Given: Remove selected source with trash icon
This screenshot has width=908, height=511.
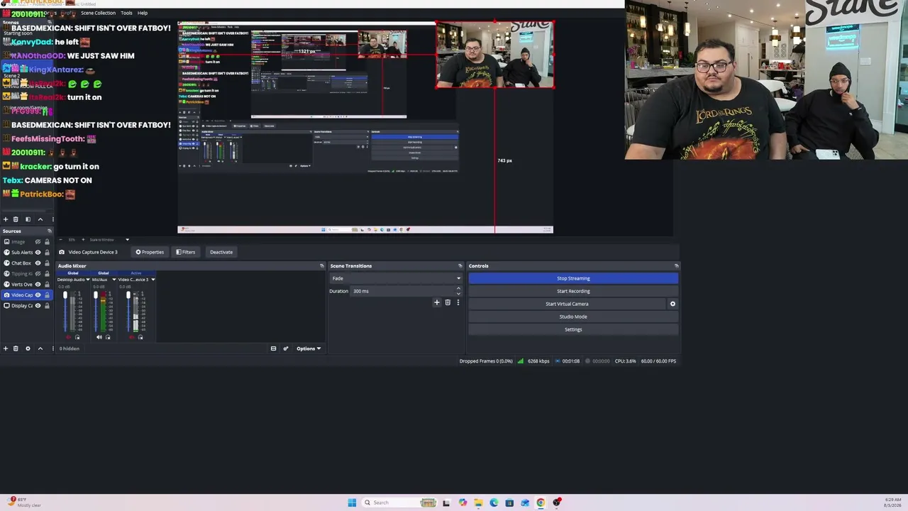Looking at the screenshot, I should 16,348.
